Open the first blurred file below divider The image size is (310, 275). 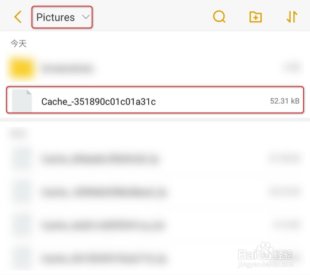coord(155,159)
